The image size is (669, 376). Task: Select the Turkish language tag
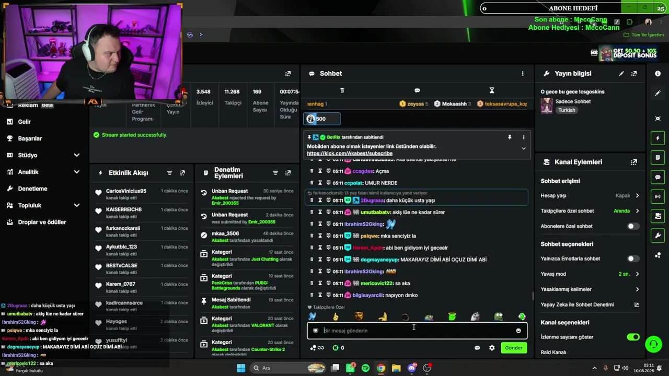point(567,110)
